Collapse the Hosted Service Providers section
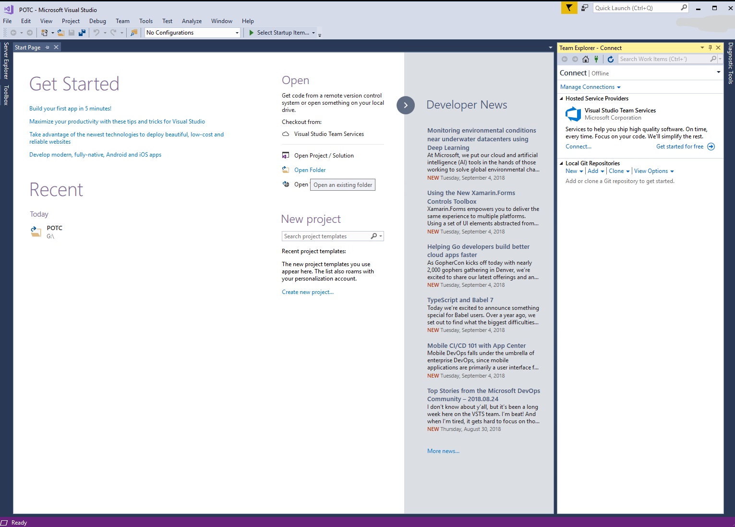Image resolution: width=735 pixels, height=527 pixels. click(x=562, y=98)
